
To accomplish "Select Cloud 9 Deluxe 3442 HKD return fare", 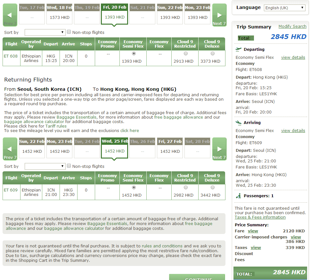I will pos(212,188).
